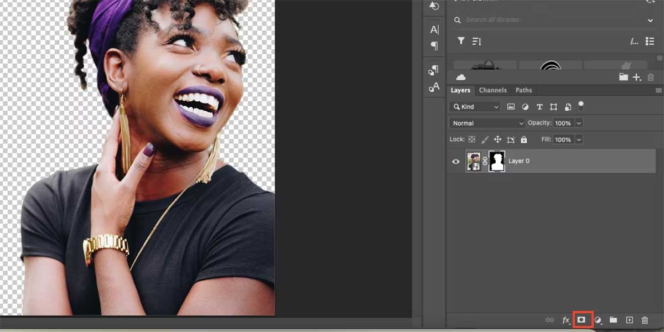Image resolution: width=664 pixels, height=332 pixels.
Task: Toggle lock transparent pixels
Action: tap(472, 139)
